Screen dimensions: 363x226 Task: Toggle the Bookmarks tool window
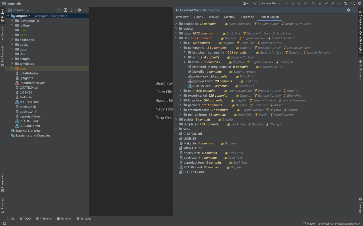pos(3,183)
